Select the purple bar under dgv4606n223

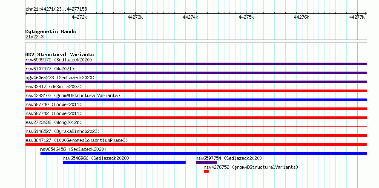point(196,82)
